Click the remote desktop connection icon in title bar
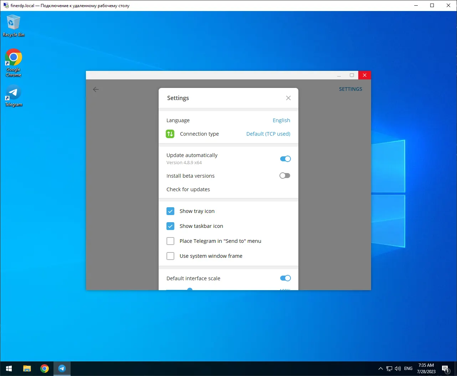Screen dimensions: 457x376 coord(6,5)
